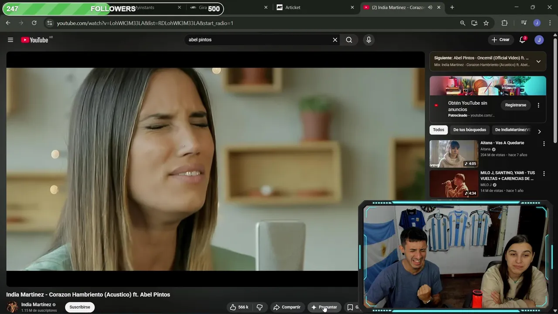558x314 pixels.
Task: Open options menu for the sponsored ad
Action: coord(538,105)
